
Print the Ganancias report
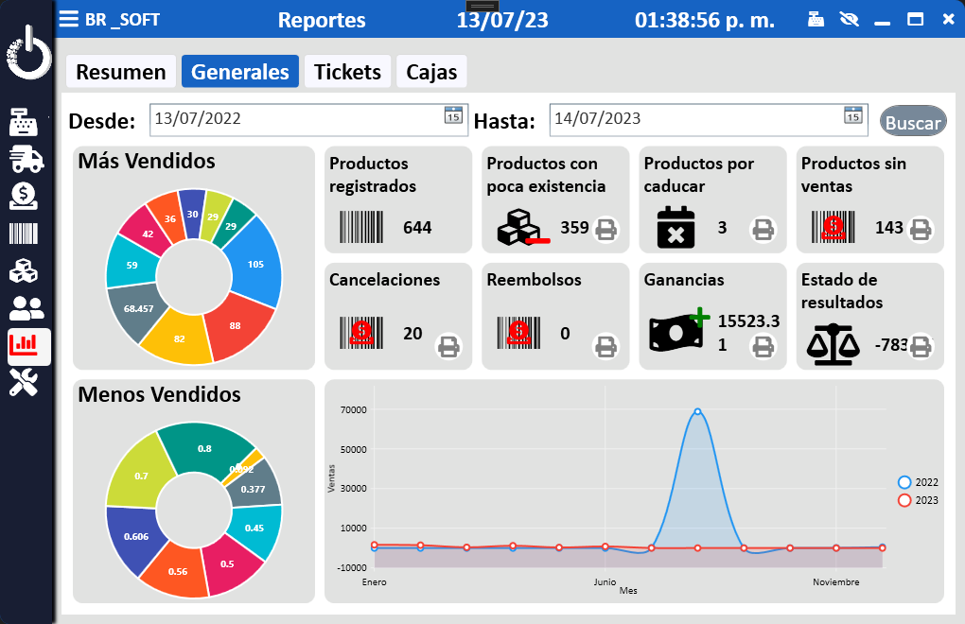[x=763, y=346]
